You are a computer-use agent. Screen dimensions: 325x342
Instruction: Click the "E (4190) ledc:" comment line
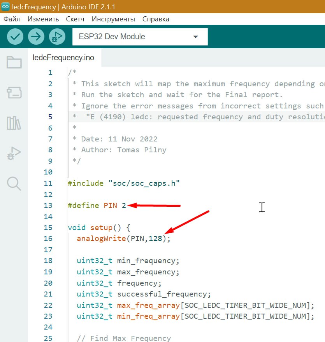(199, 117)
